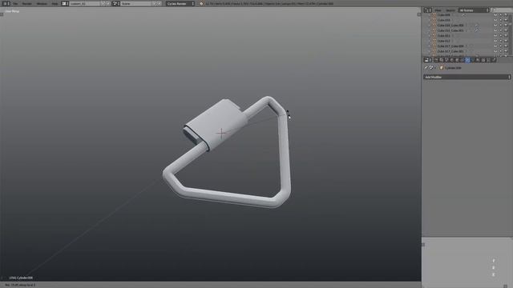Toggle the pin icon in Properties breadcrumb

[426, 68]
